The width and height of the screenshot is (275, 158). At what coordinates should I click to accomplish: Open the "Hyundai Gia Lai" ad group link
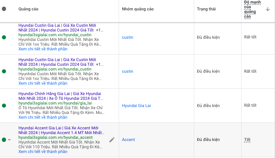pyautogui.click(x=136, y=106)
